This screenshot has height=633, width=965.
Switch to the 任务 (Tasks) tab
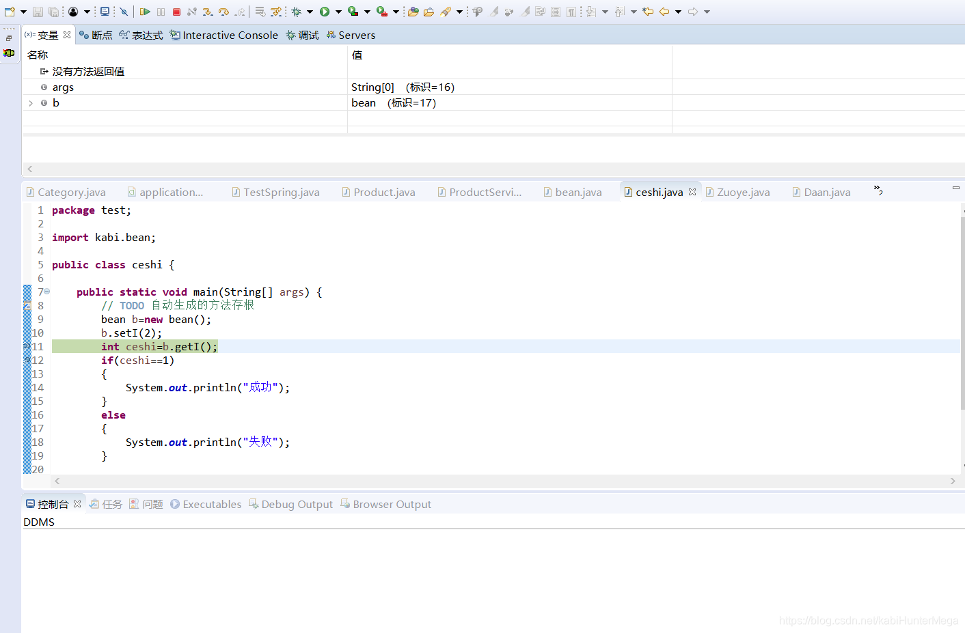click(106, 505)
